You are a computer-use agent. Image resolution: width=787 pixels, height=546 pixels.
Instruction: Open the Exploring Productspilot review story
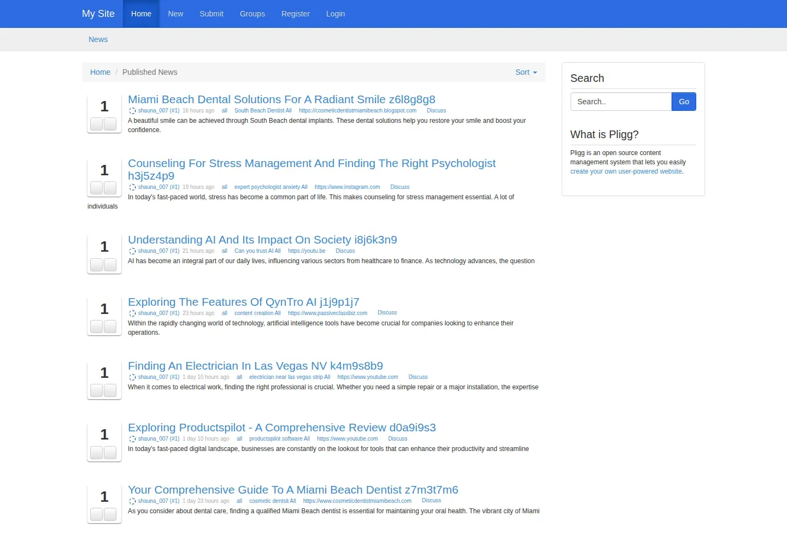click(282, 428)
